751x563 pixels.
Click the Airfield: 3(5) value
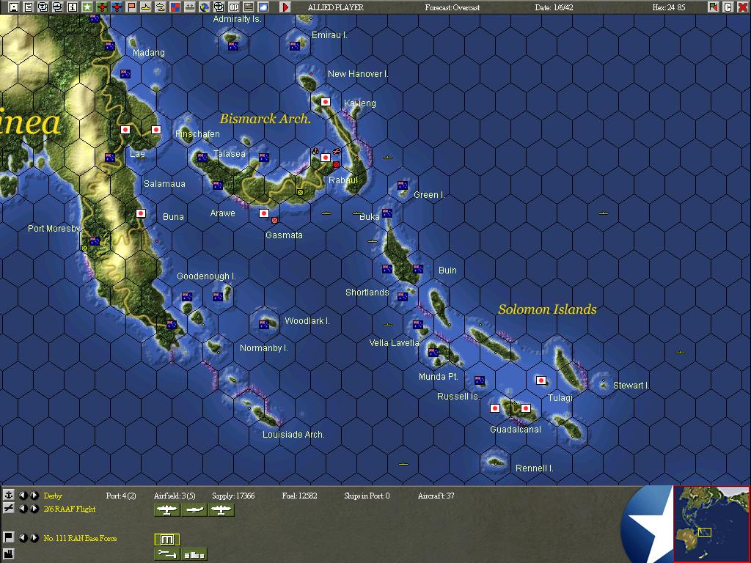click(x=175, y=496)
